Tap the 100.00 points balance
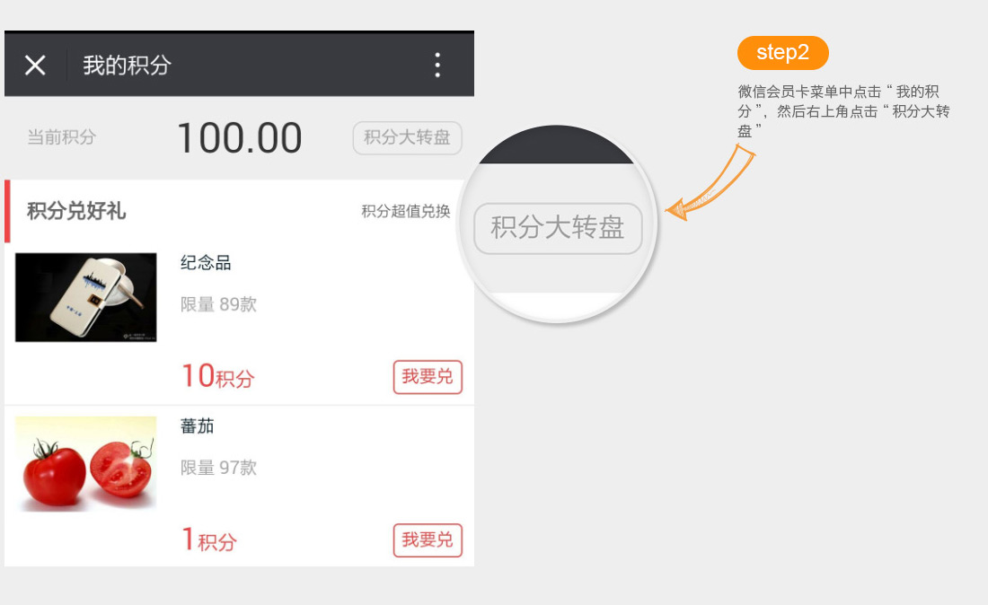 239,138
